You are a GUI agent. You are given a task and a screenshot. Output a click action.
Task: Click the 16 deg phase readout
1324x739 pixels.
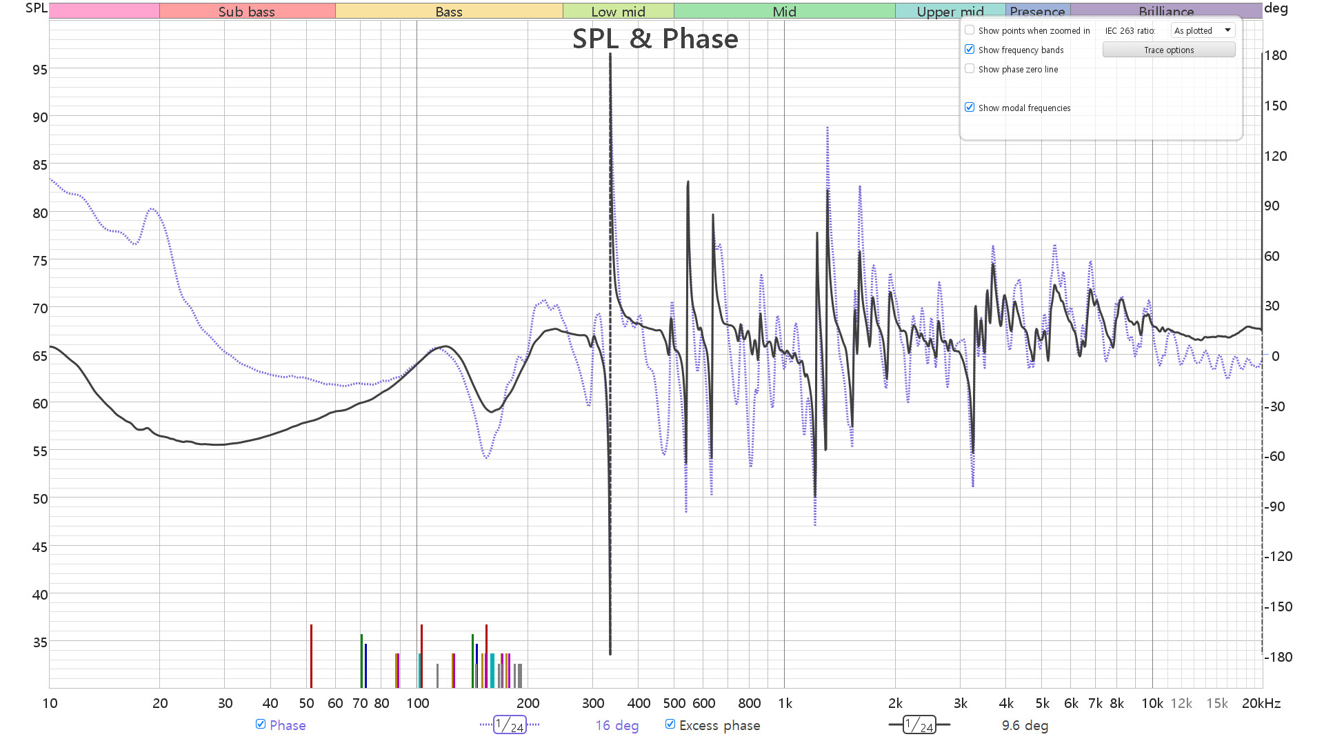pos(617,725)
